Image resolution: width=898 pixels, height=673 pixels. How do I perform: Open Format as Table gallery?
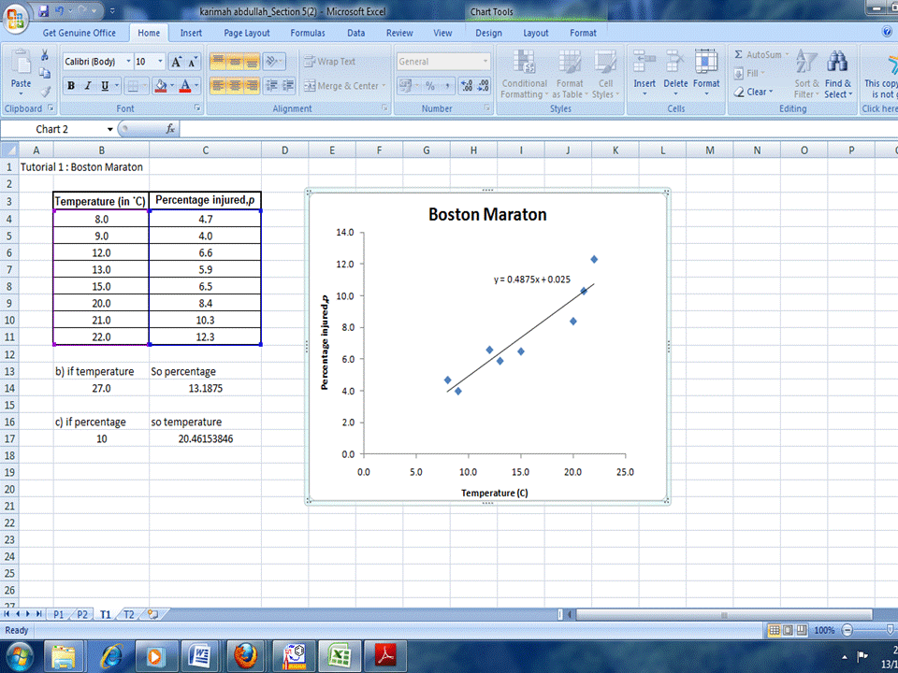point(570,75)
